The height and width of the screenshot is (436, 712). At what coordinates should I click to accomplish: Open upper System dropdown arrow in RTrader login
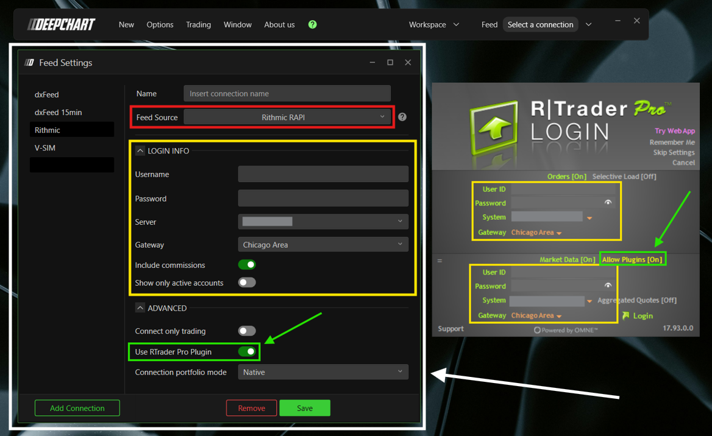(589, 218)
